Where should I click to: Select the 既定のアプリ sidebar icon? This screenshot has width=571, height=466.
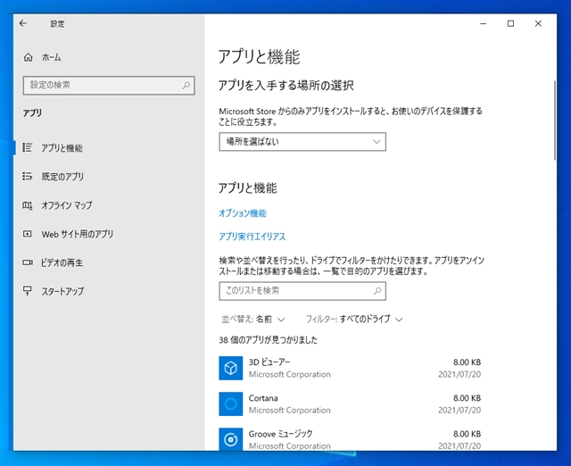pyautogui.click(x=28, y=177)
